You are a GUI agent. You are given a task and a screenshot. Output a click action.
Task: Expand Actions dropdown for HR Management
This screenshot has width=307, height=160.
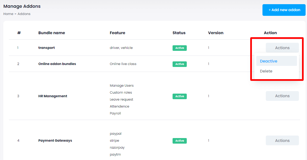coord(282,96)
